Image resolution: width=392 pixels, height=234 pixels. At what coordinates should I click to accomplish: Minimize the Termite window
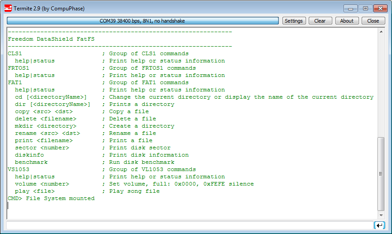[x=350, y=8]
